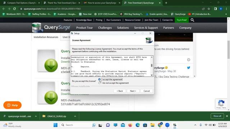
Task: Open Solutions menu
Action: [123, 28]
